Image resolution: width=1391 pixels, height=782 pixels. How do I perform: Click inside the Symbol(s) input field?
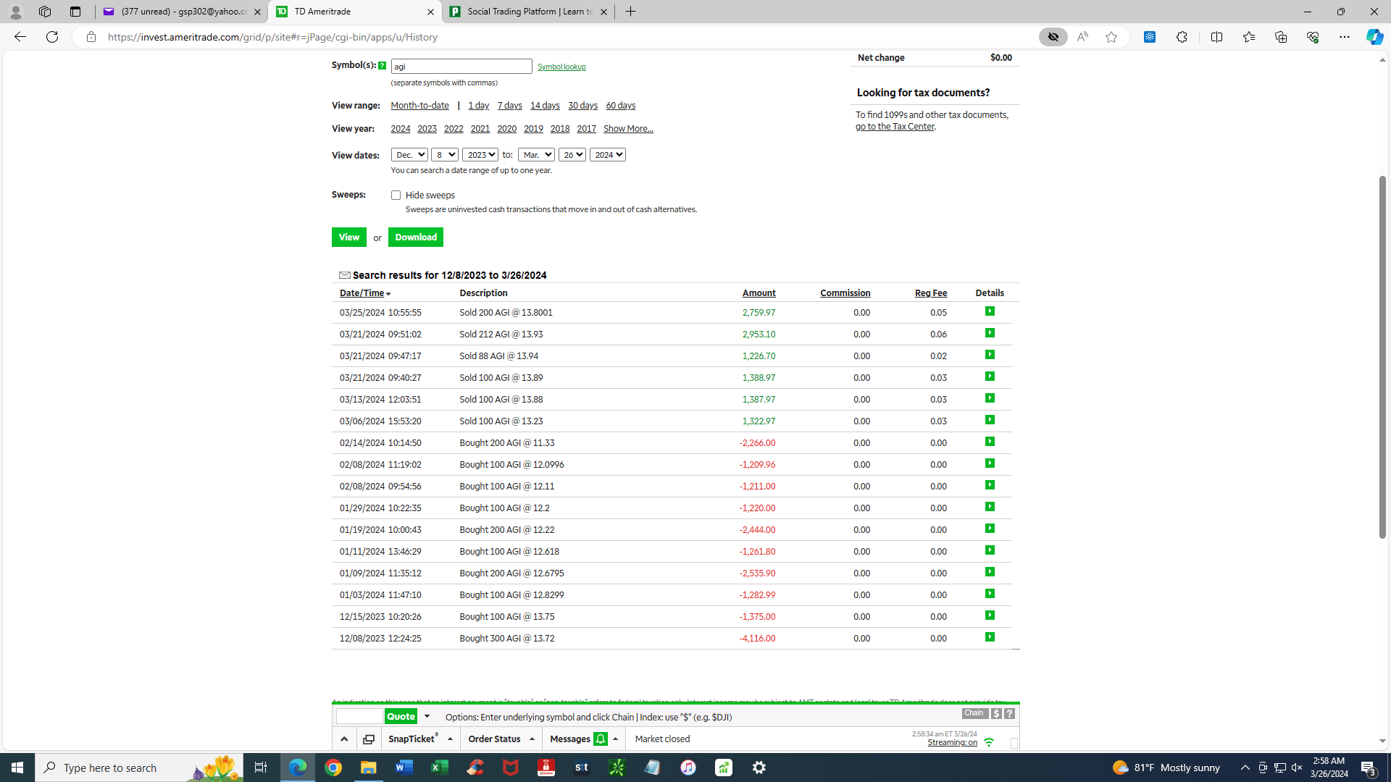coord(461,67)
